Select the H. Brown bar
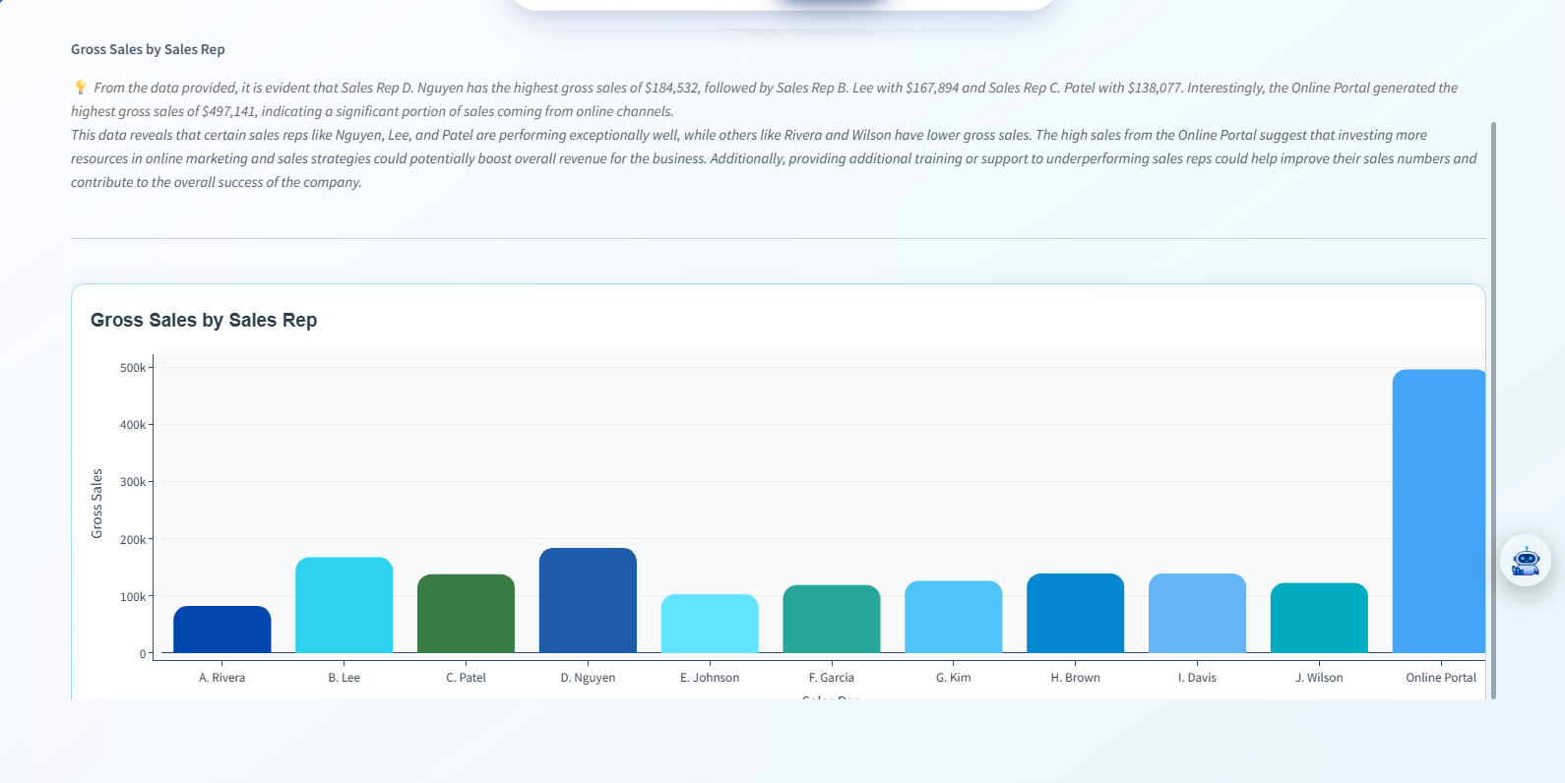This screenshot has width=1565, height=783. 1075,613
